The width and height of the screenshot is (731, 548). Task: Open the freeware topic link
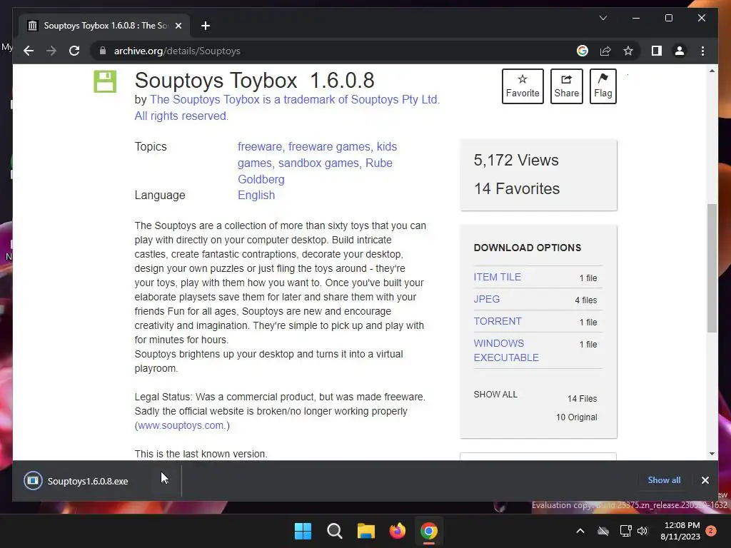[x=260, y=146]
